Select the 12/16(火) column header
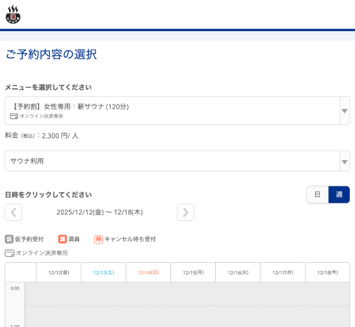 (x=238, y=273)
